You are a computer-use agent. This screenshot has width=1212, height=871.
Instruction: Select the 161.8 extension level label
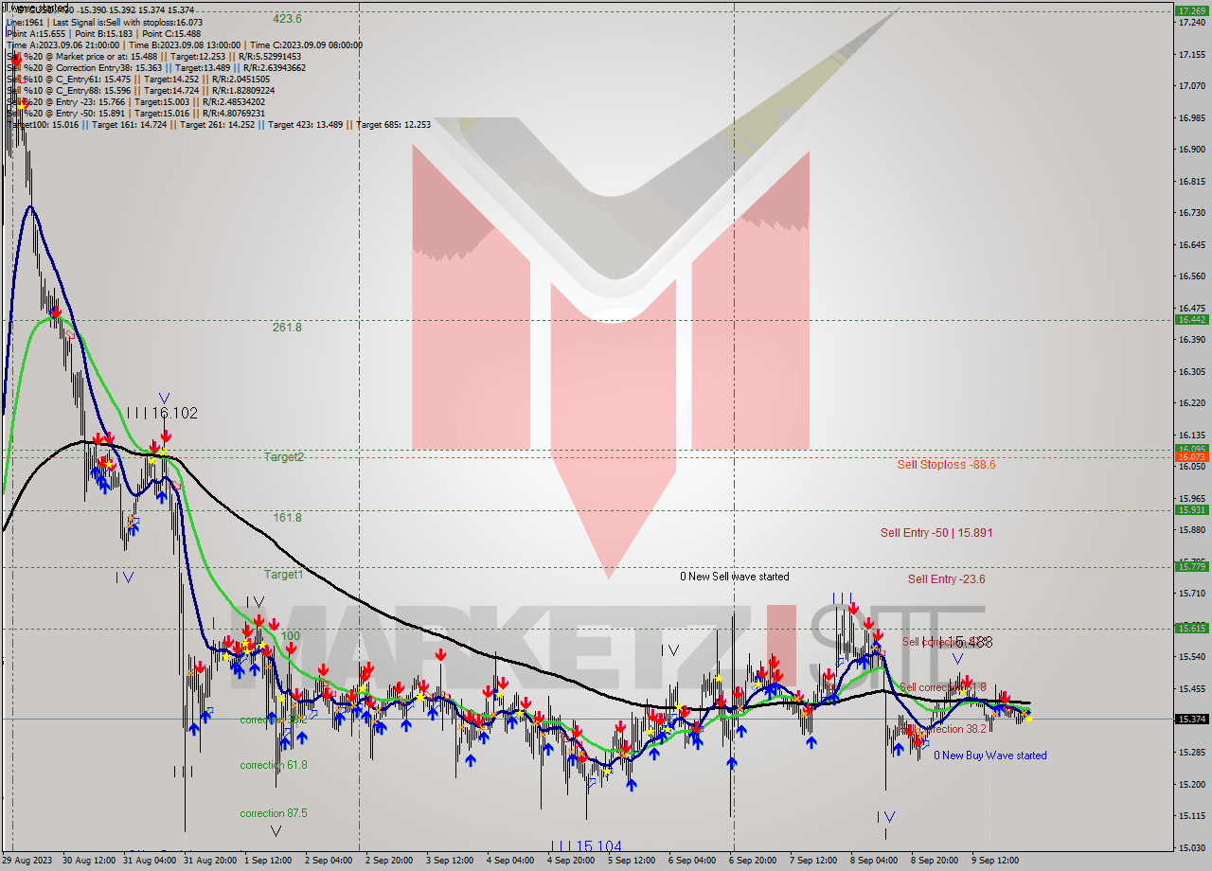pos(287,518)
